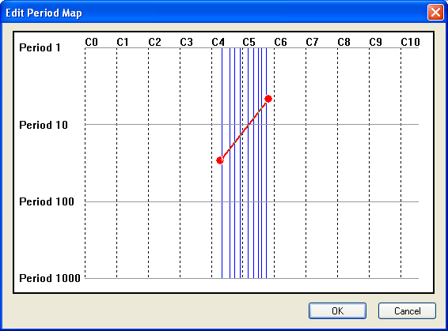448x331 pixels.
Task: Click the C9 column label
Action: pyautogui.click(x=375, y=42)
